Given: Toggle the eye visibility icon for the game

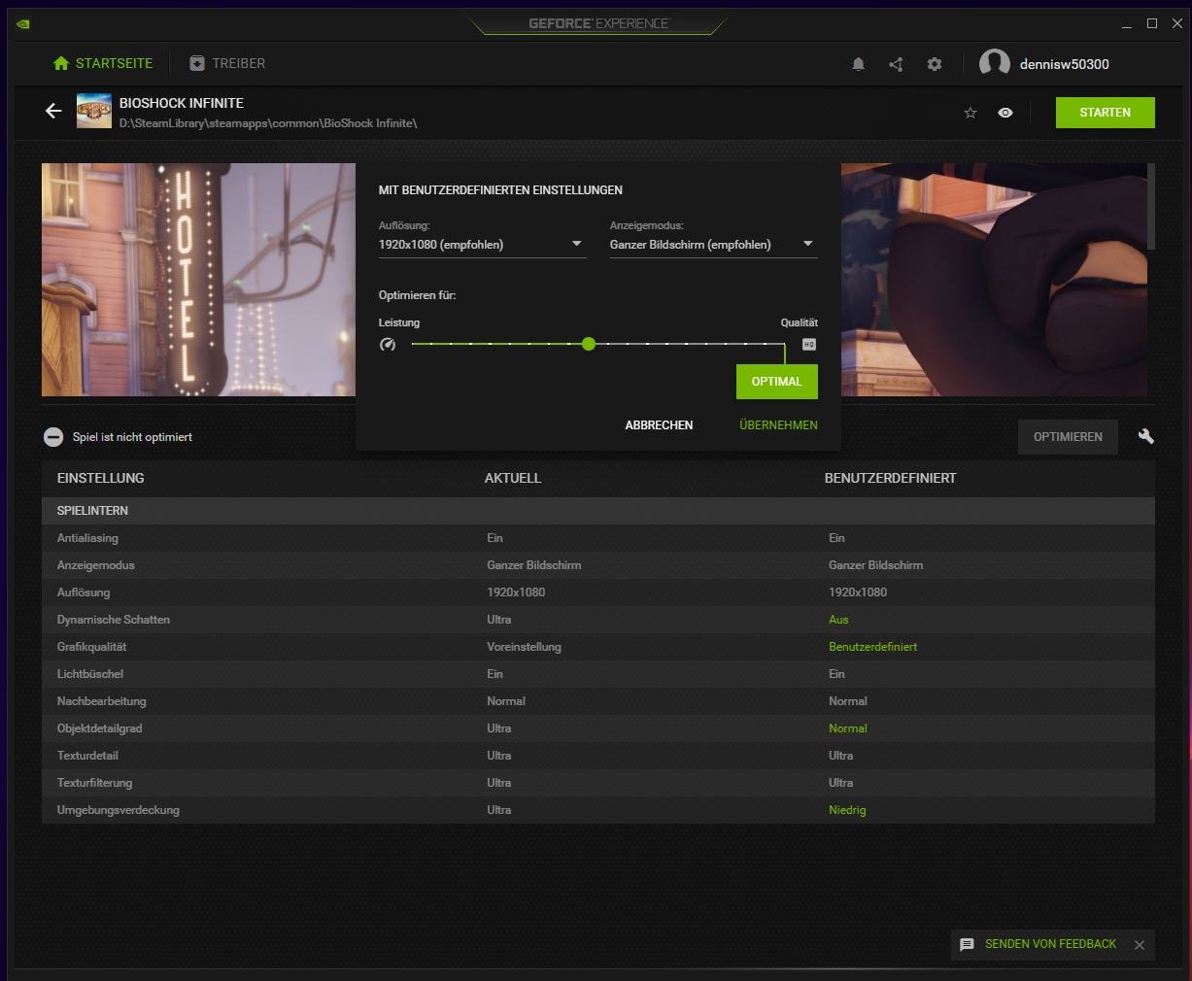Looking at the screenshot, I should 1005,113.
